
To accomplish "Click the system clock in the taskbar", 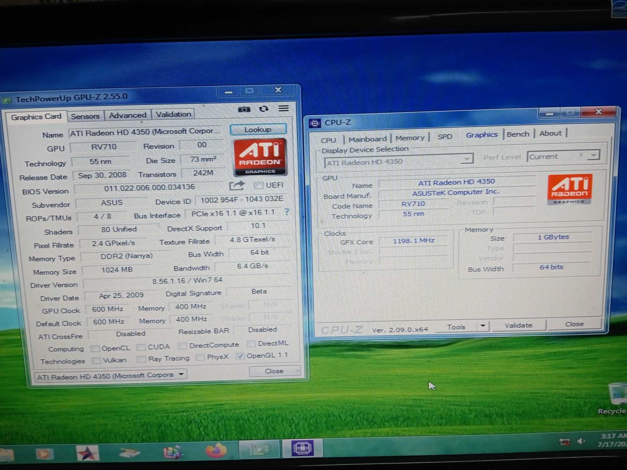I will (613, 440).
